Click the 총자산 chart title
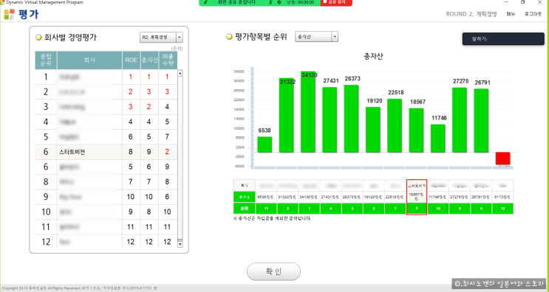The width and height of the screenshot is (549, 292). pyautogui.click(x=373, y=56)
